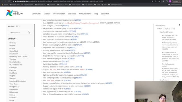182x102 pixels.
Task: Click the browser address bar URL
Action: coord(59,1)
